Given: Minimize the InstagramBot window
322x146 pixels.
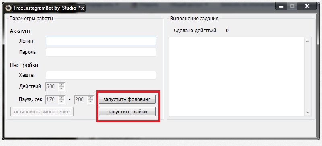Looking at the screenshot, I should (x=281, y=7).
